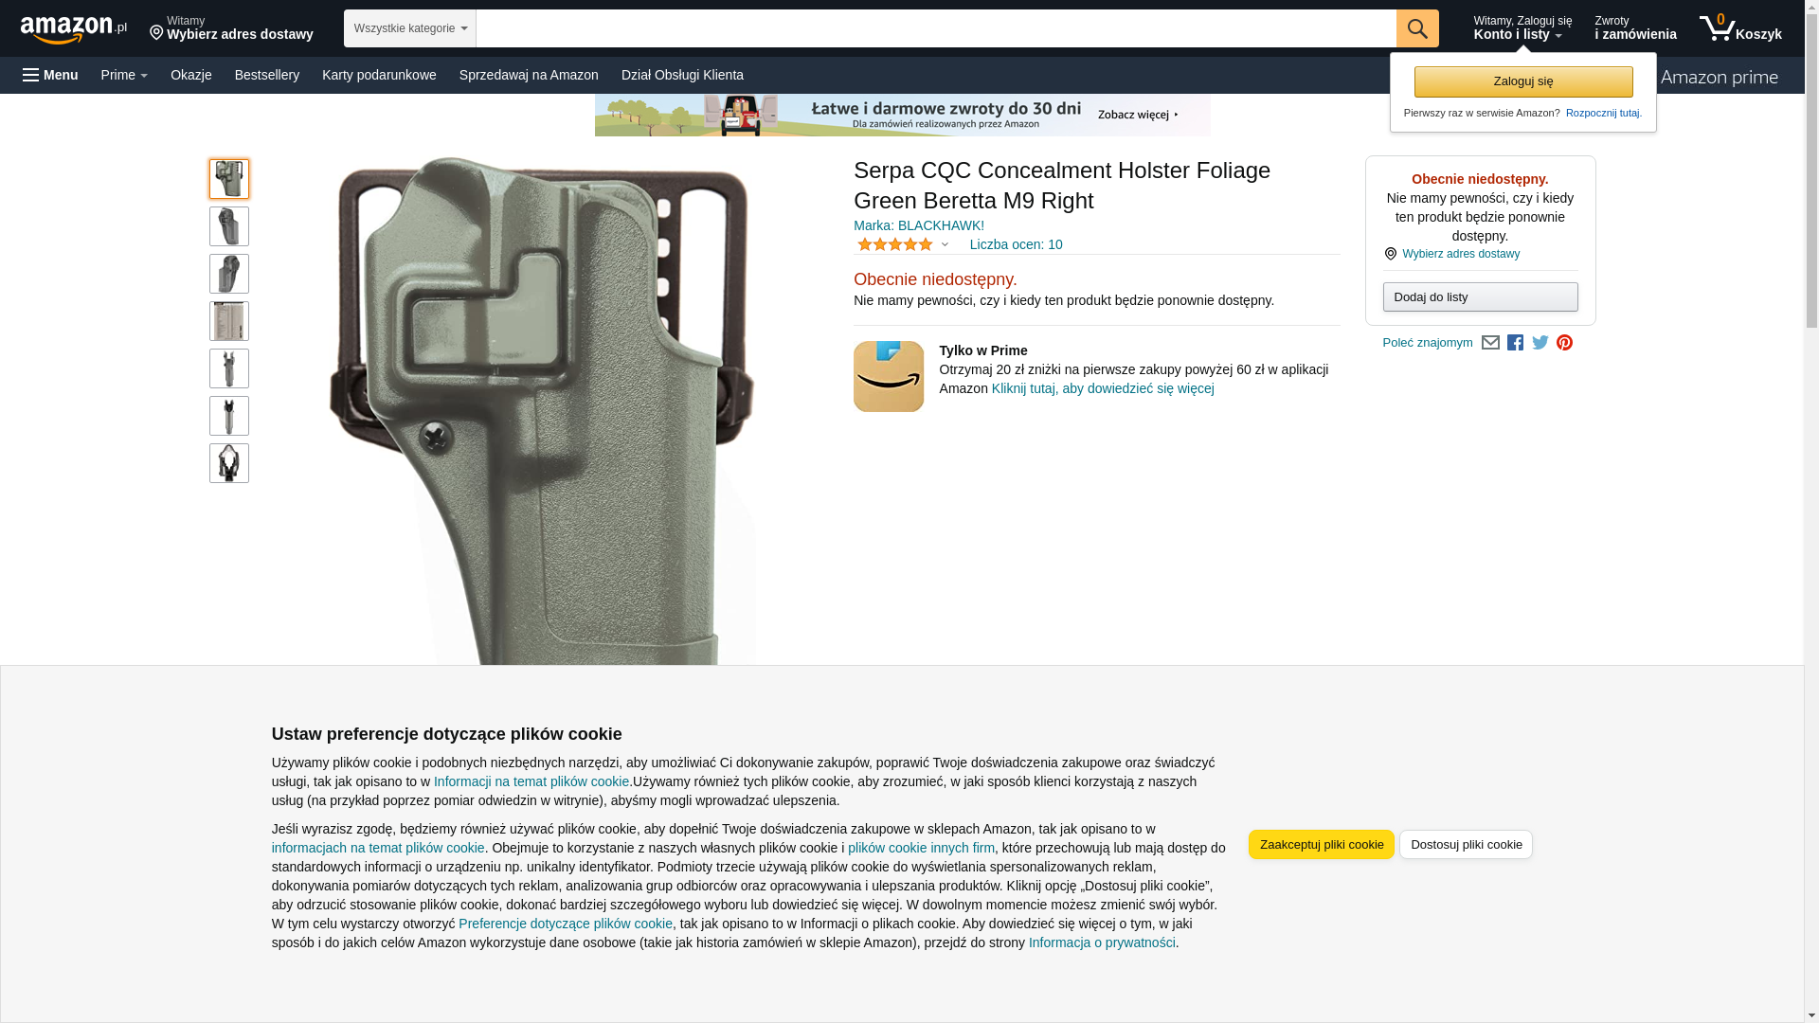
Task: Expand the Prime navigation dropdown
Action: (124, 75)
